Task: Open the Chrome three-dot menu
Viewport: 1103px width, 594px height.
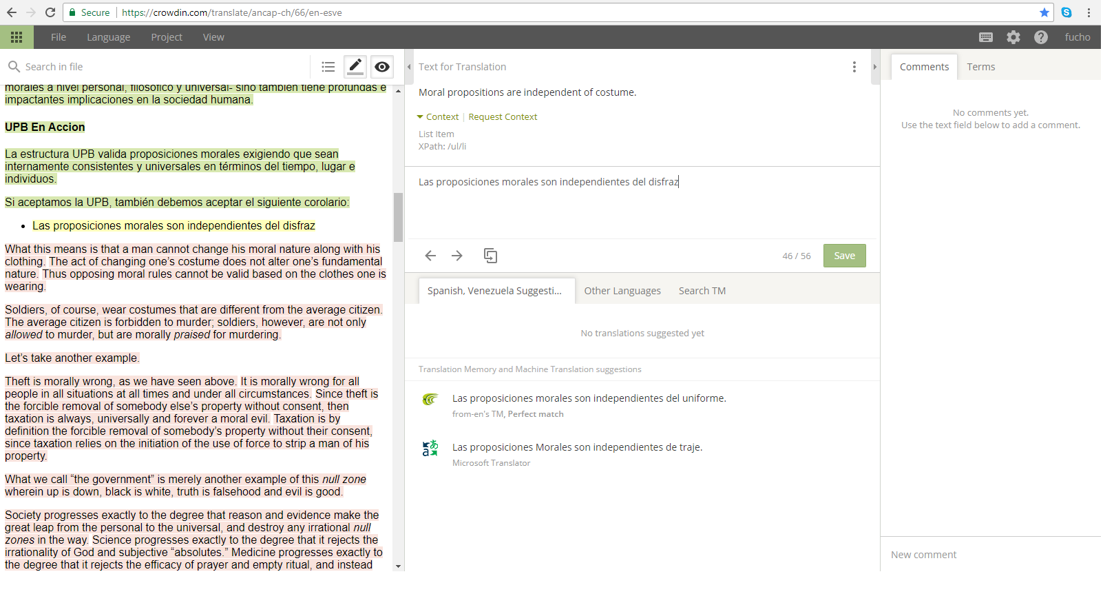Action: [1089, 12]
